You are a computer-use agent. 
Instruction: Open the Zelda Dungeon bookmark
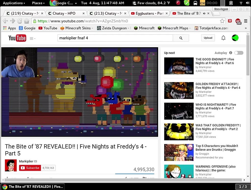tap(114, 28)
